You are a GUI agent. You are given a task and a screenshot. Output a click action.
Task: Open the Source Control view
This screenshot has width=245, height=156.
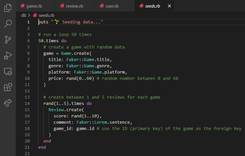(8, 40)
